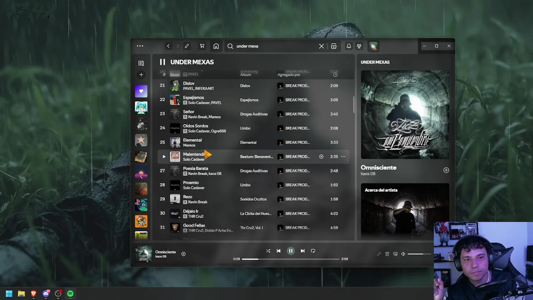Open Acerca del artista card
The image size is (533, 300).
[x=405, y=211]
